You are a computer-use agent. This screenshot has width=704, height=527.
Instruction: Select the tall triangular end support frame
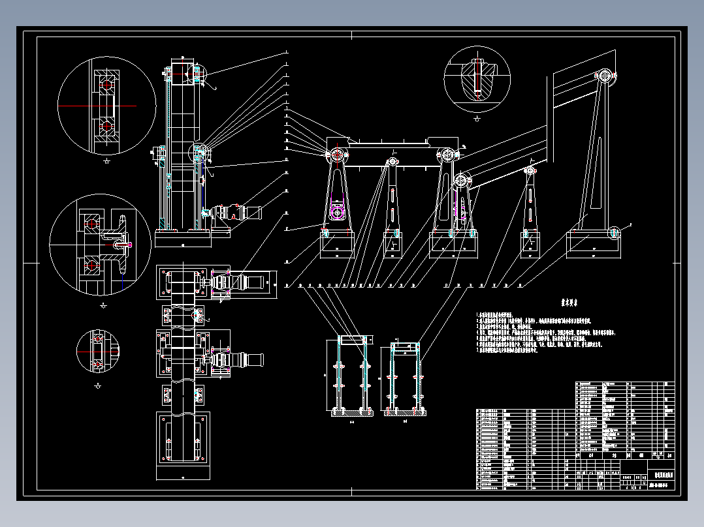(x=594, y=153)
